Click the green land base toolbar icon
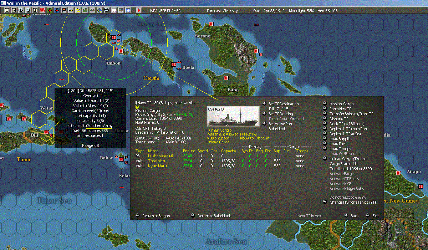428x250 pixels. [85, 10]
